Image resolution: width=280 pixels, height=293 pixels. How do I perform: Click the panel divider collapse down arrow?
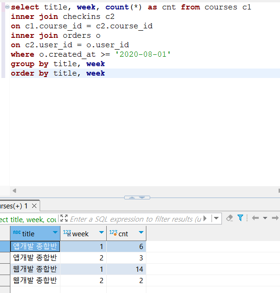tap(142, 198)
